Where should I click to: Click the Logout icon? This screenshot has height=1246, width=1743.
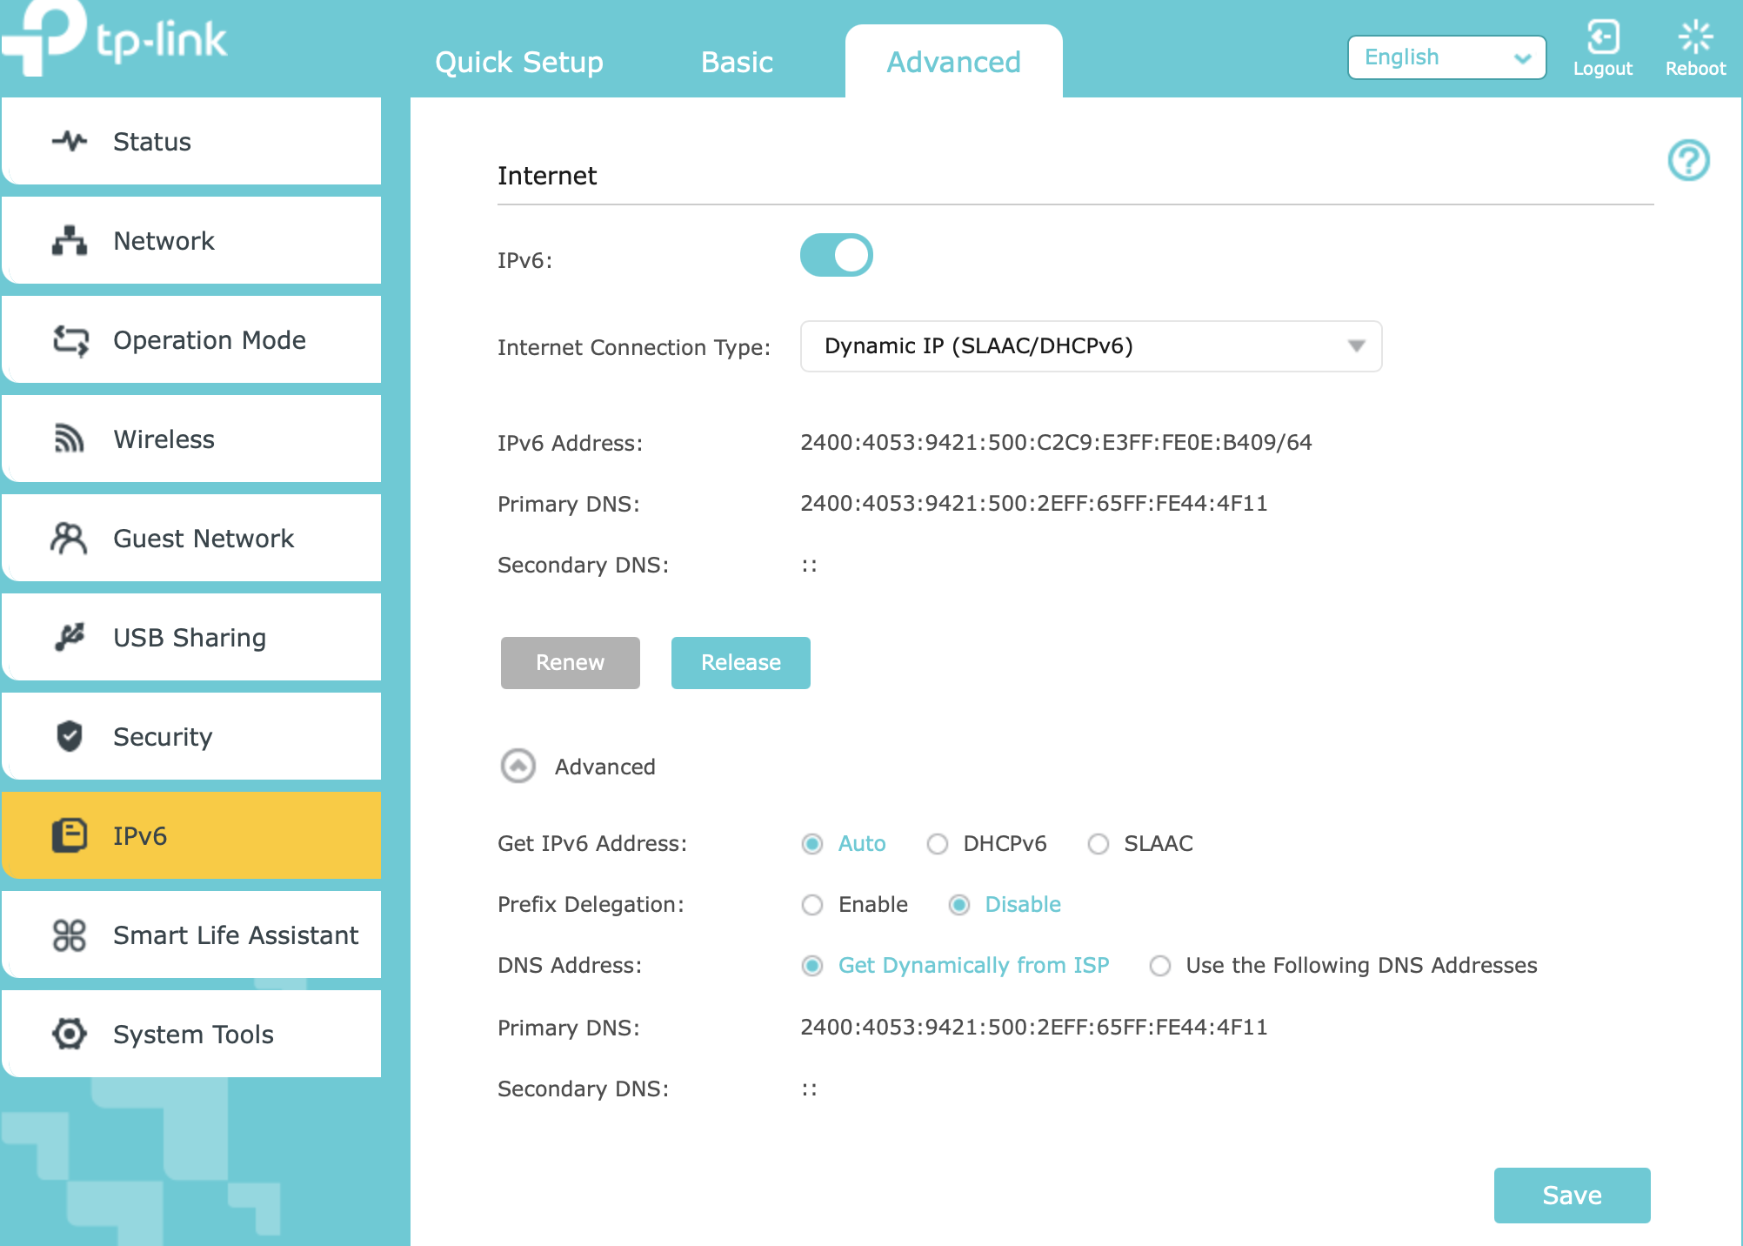coord(1602,38)
